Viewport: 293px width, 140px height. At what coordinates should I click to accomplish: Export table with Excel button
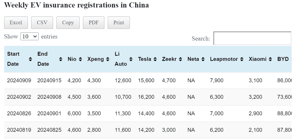pyautogui.click(x=16, y=23)
